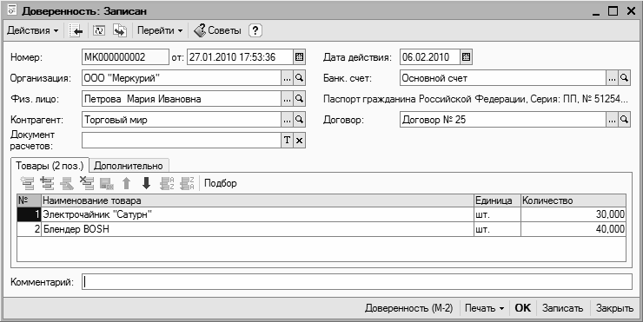Open the Контрагент item with magnifier

[300, 120]
